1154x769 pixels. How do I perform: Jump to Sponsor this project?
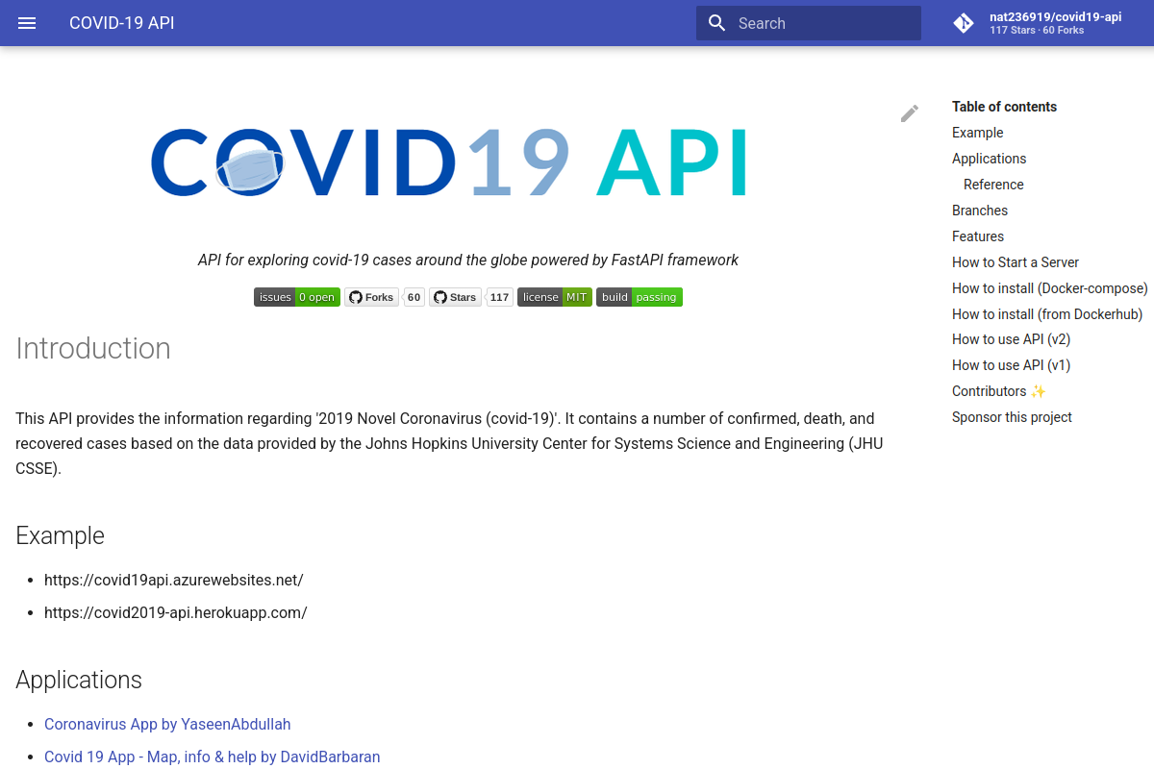pos(1012,417)
